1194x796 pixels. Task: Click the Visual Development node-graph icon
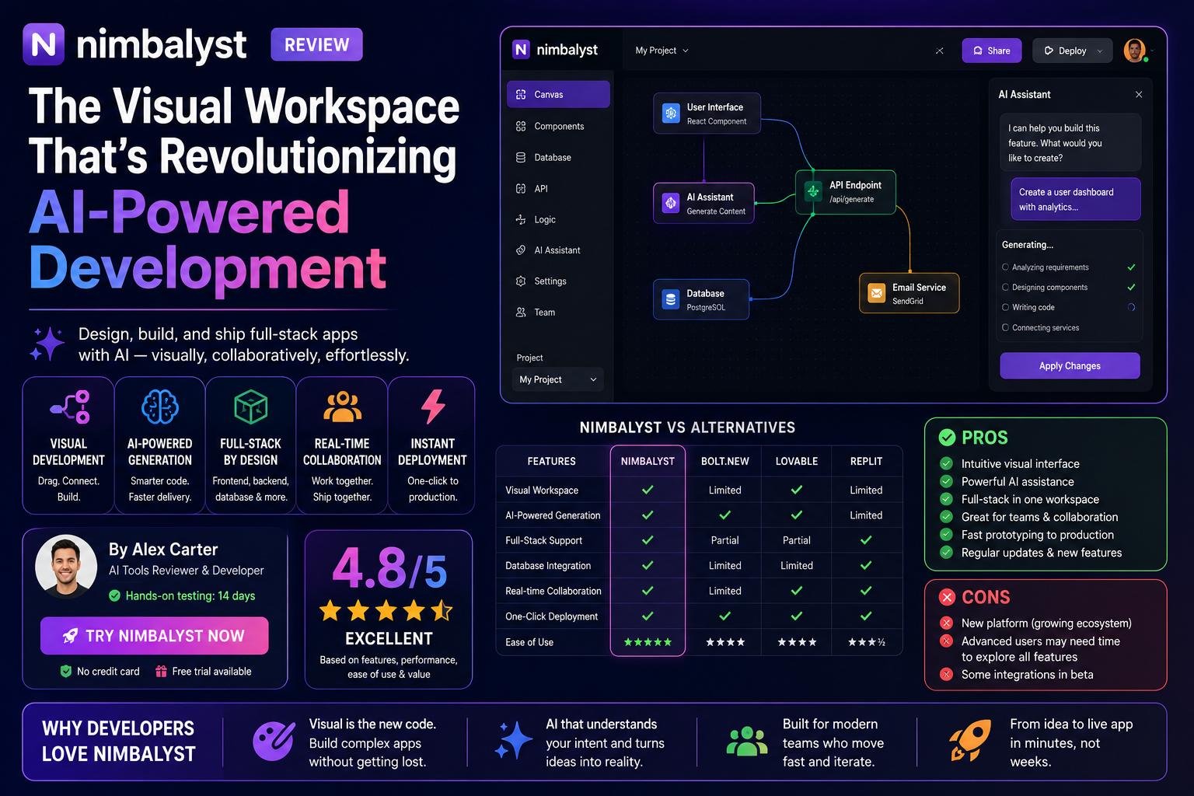[70, 407]
